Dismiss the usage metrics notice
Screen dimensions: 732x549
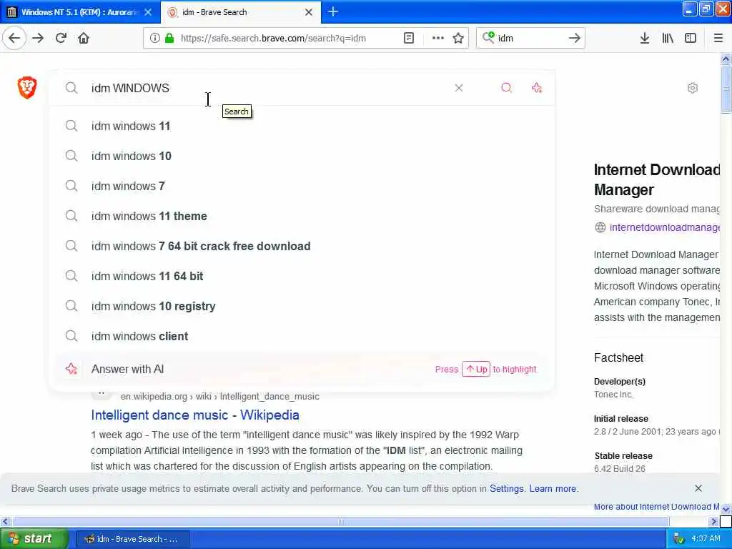click(698, 488)
